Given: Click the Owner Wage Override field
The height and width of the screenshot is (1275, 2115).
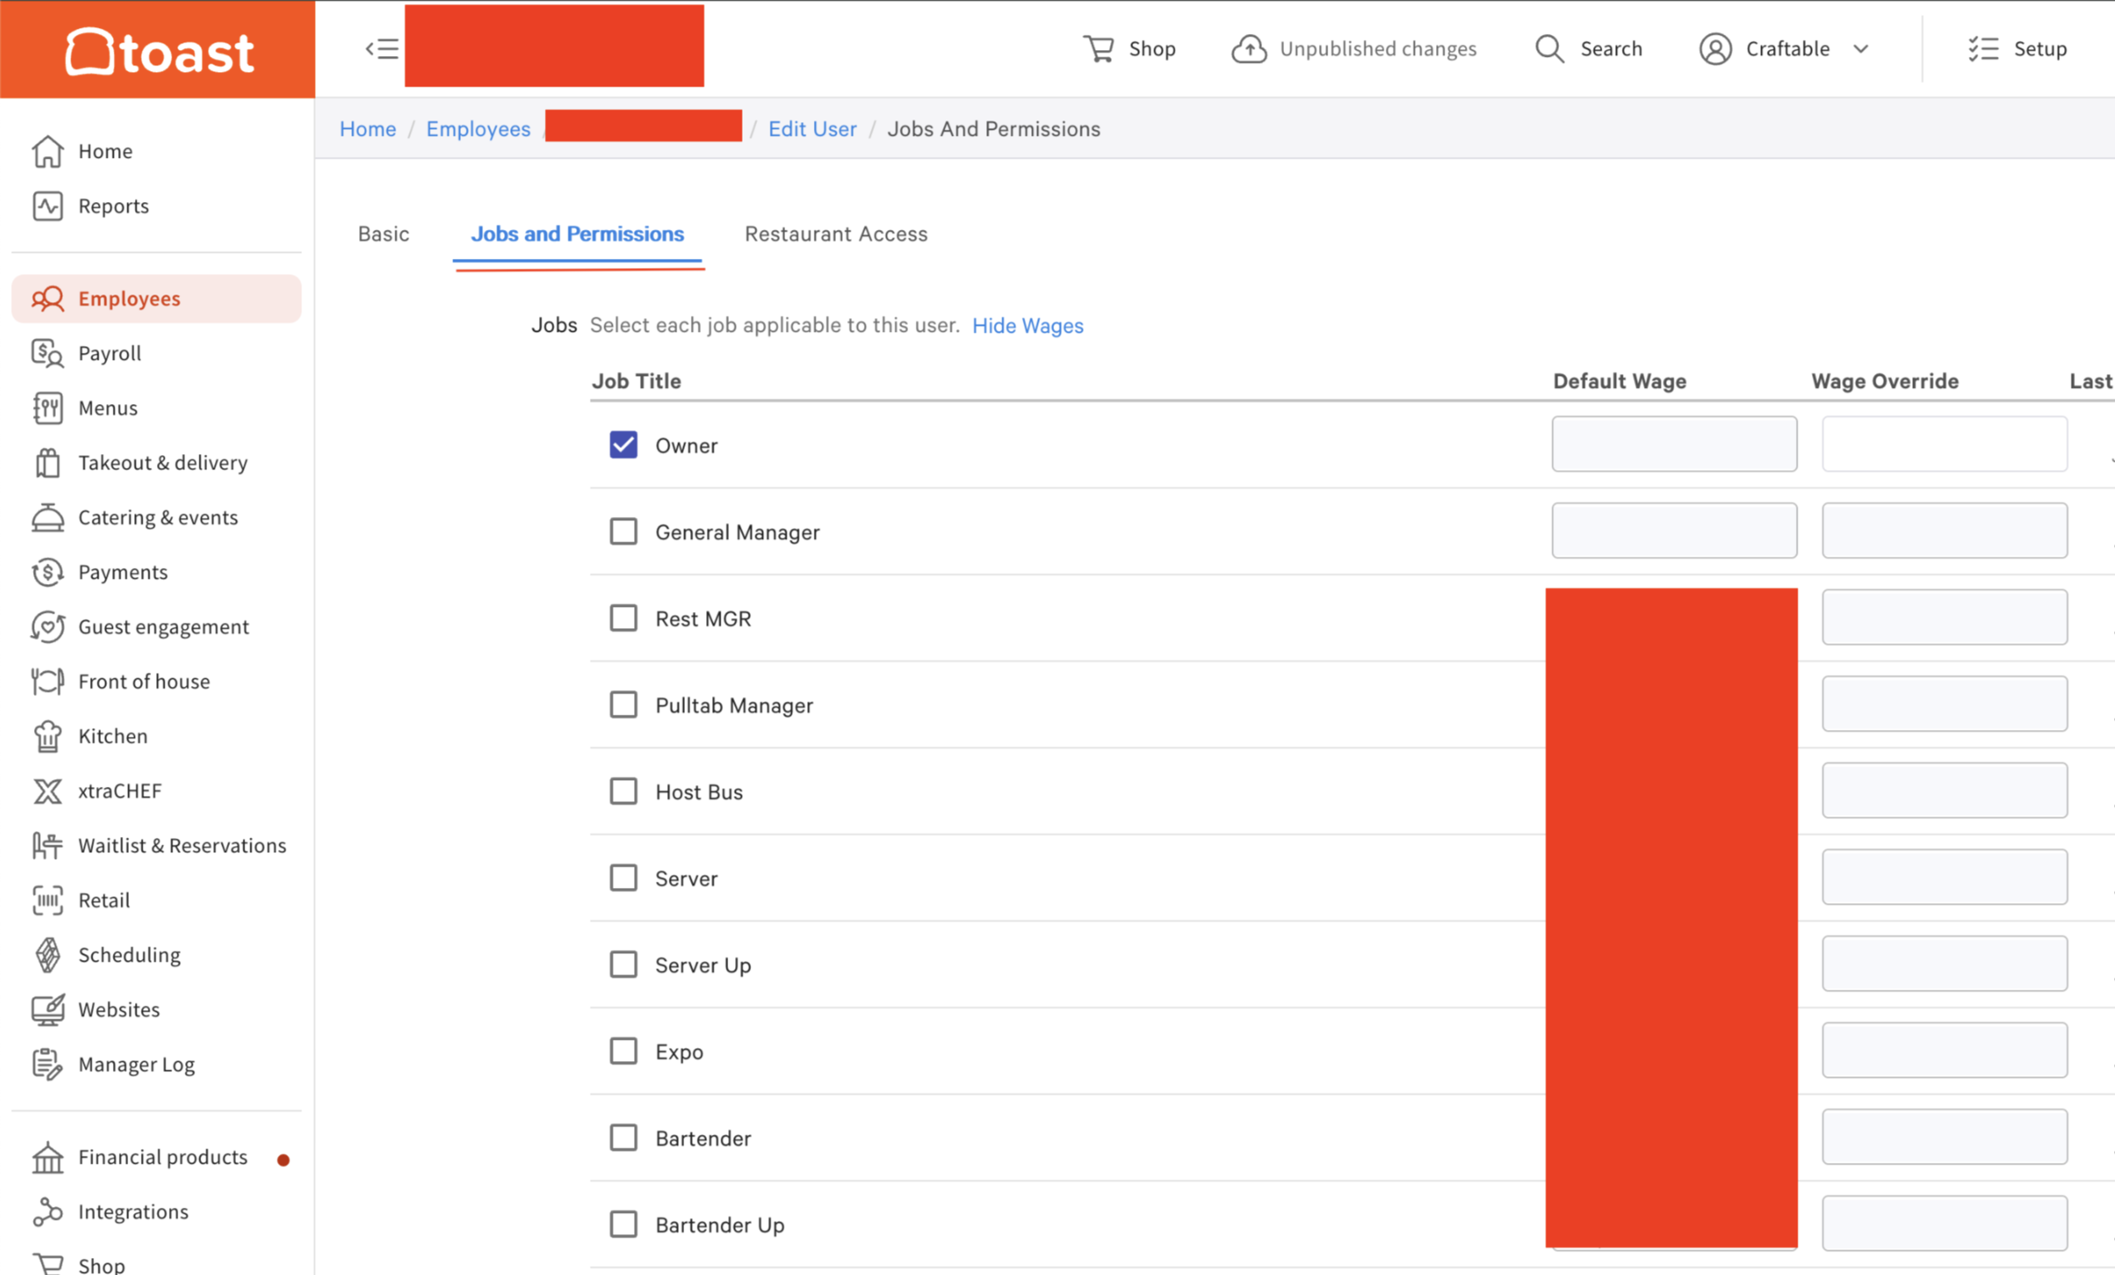Looking at the screenshot, I should click(x=1944, y=444).
